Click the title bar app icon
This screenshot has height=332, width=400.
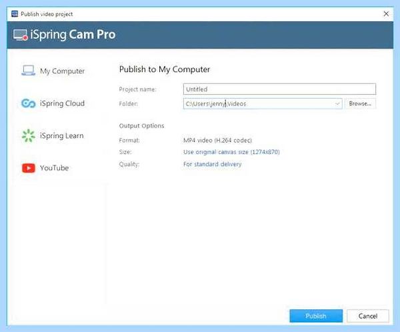pyautogui.click(x=15, y=14)
